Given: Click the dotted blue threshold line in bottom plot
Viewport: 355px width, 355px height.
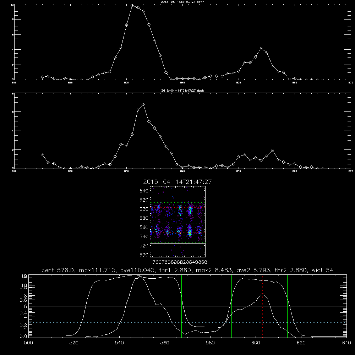Looking at the screenshot, I should [x=187, y=322].
